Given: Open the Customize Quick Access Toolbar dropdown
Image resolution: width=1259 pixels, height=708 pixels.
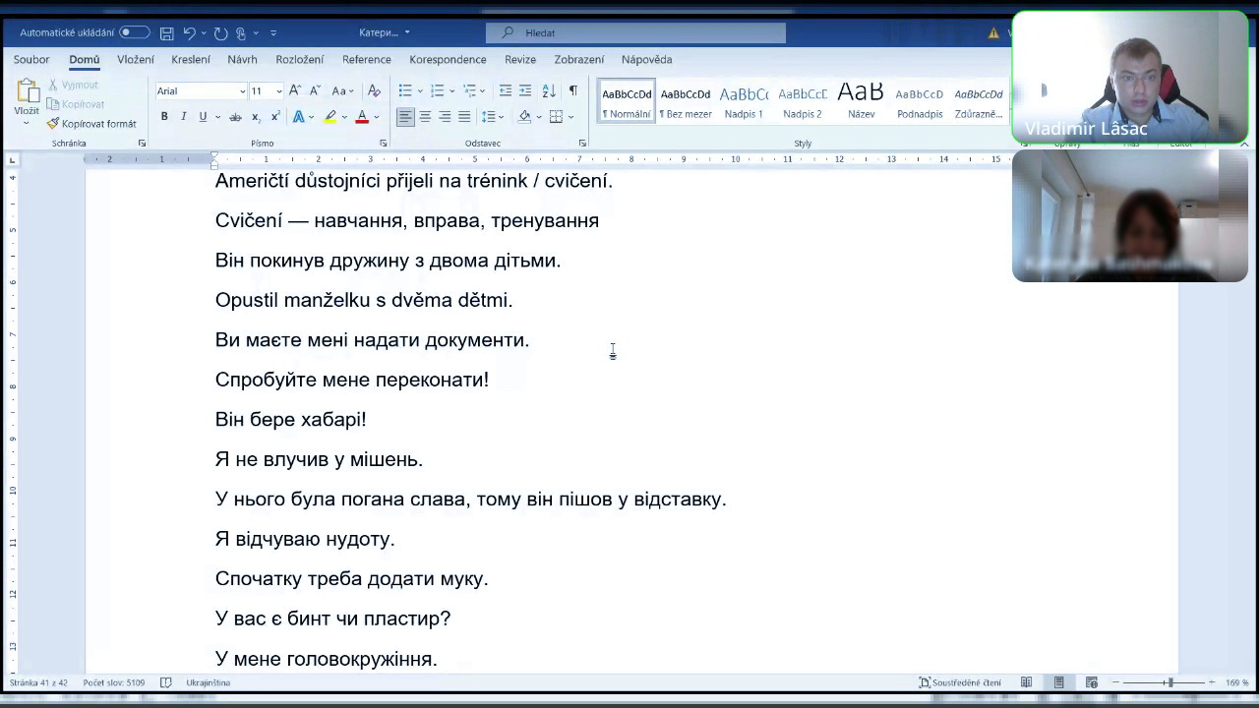Looking at the screenshot, I should (273, 32).
